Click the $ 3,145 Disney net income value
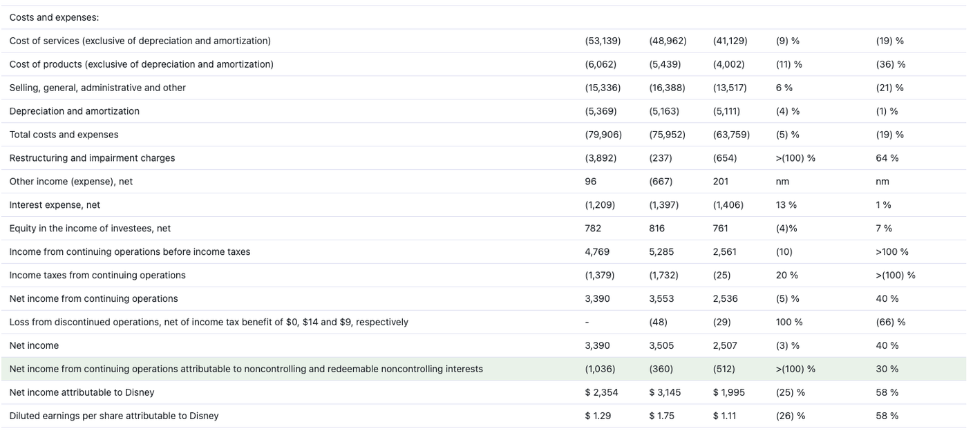This screenshot has height=433, width=973. (665, 393)
